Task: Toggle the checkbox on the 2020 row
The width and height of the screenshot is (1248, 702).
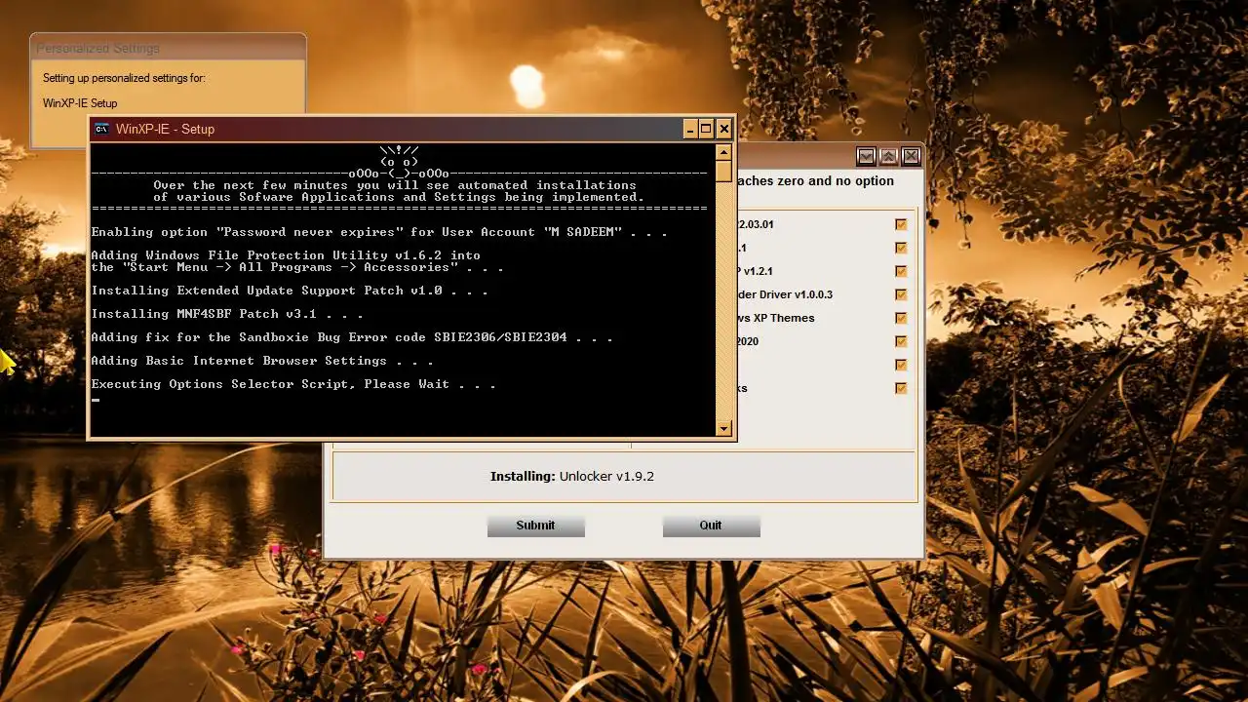Action: tap(901, 341)
